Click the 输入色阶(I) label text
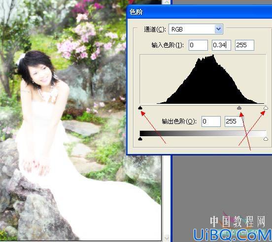 168,45
